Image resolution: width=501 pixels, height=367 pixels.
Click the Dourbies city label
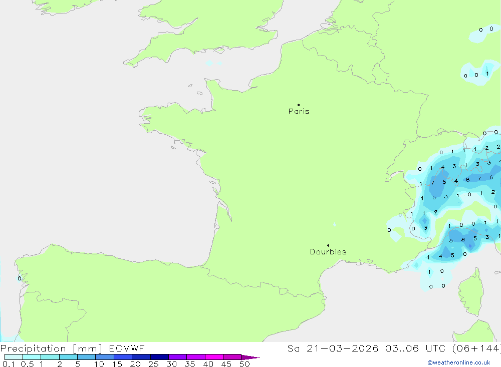point(328,252)
